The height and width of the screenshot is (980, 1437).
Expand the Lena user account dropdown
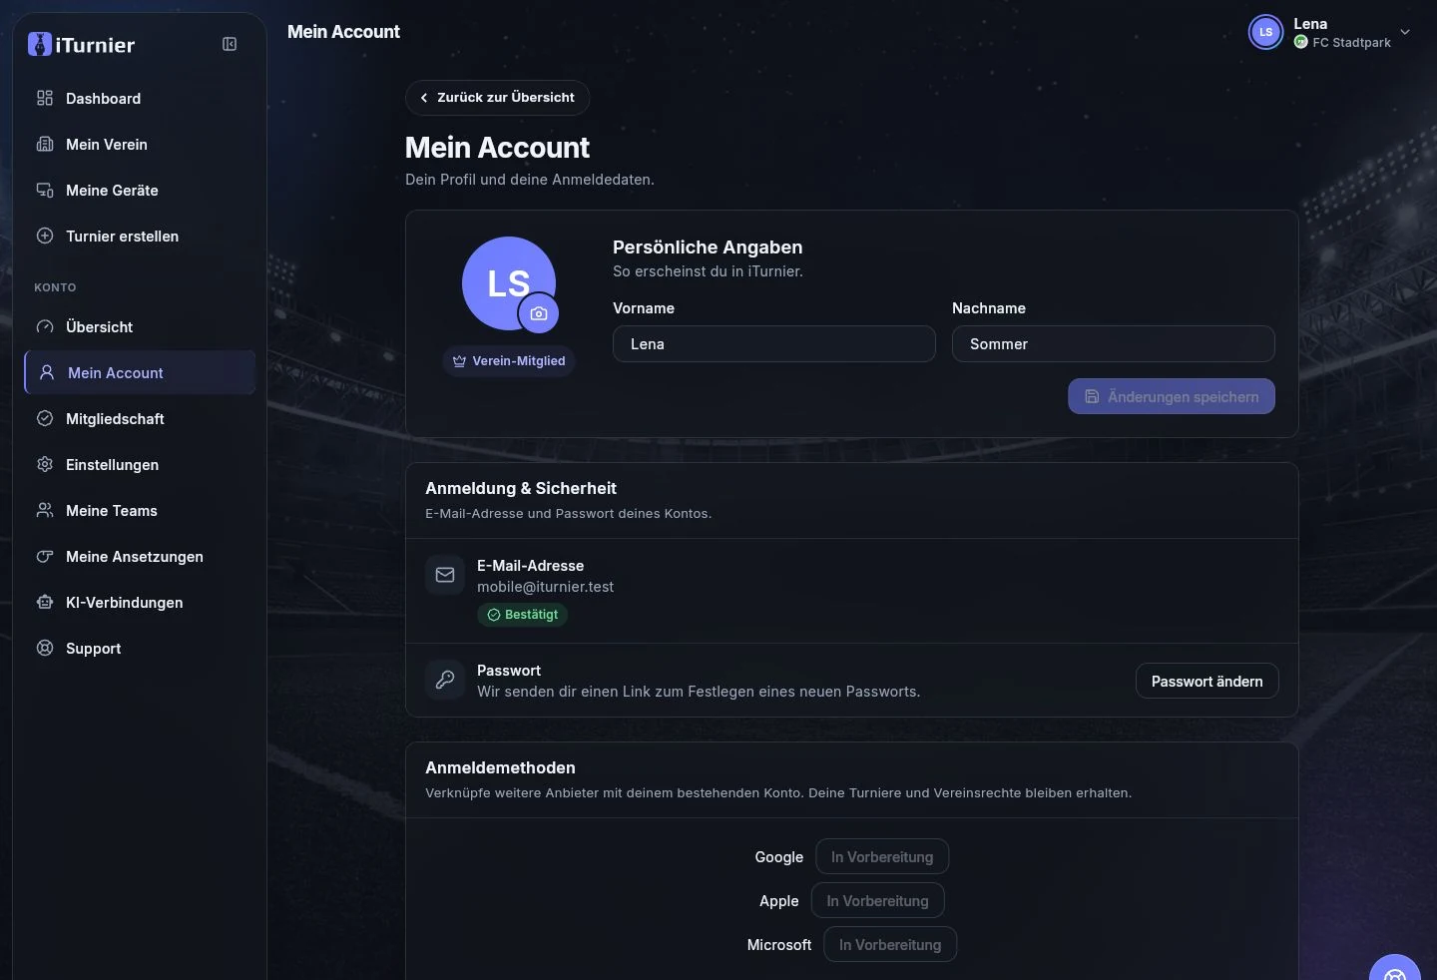click(1405, 32)
